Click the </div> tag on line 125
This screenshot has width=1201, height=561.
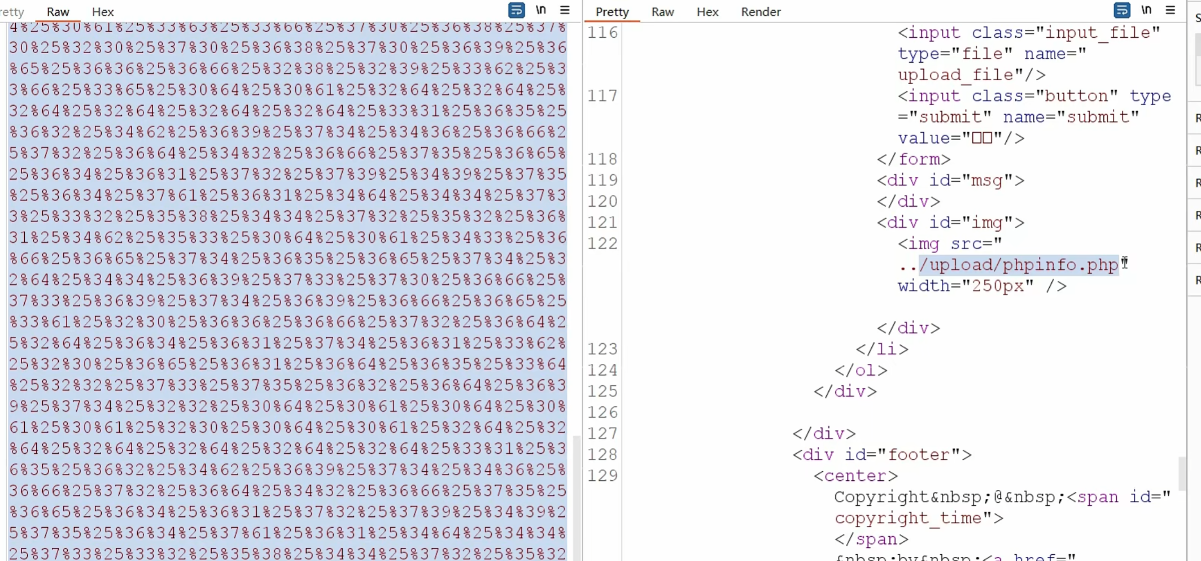click(845, 392)
